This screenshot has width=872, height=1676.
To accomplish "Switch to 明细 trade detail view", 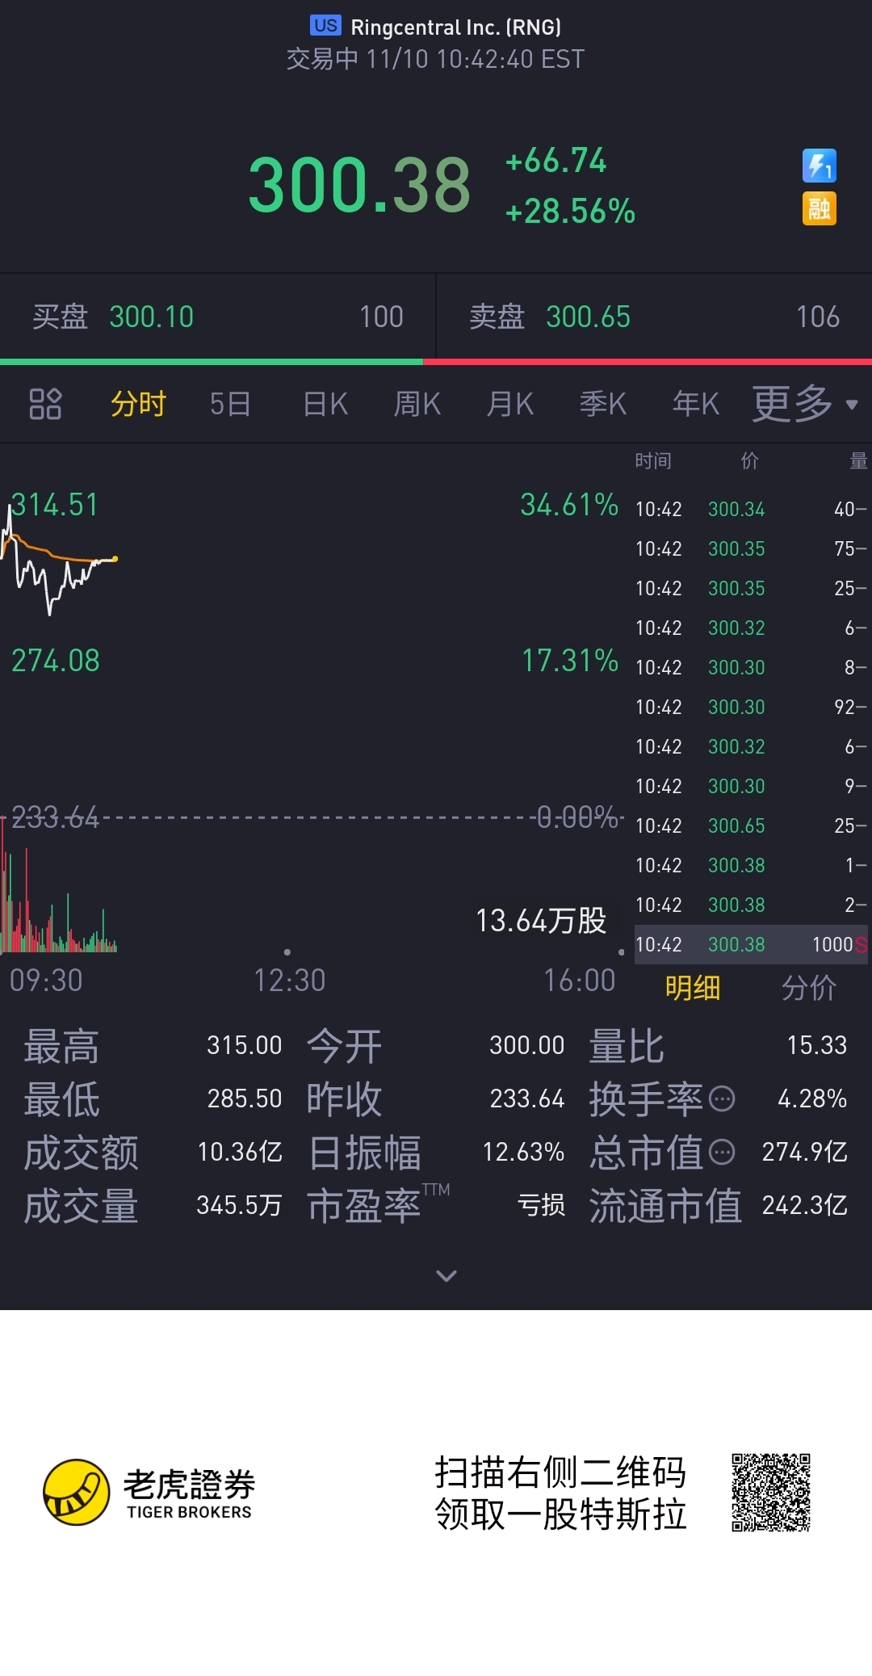I will 693,988.
